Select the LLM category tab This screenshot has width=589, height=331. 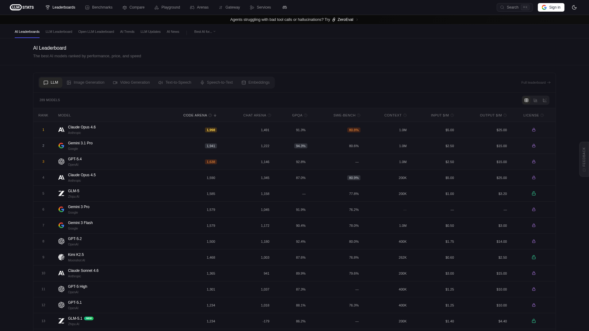pyautogui.click(x=51, y=82)
